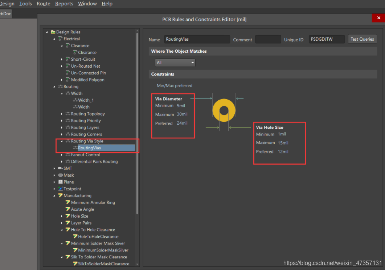Click the Differential Pairs Routing icon
This screenshot has height=270, width=385.
coord(68,162)
